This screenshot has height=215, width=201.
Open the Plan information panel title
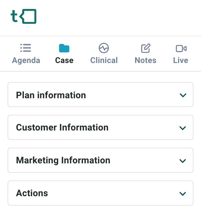(x=51, y=95)
